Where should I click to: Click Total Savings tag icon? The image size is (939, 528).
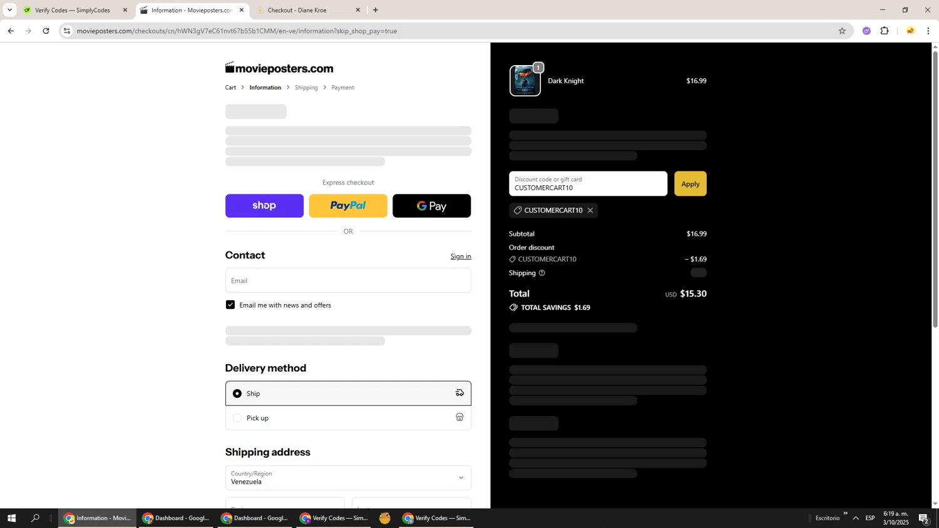click(513, 308)
